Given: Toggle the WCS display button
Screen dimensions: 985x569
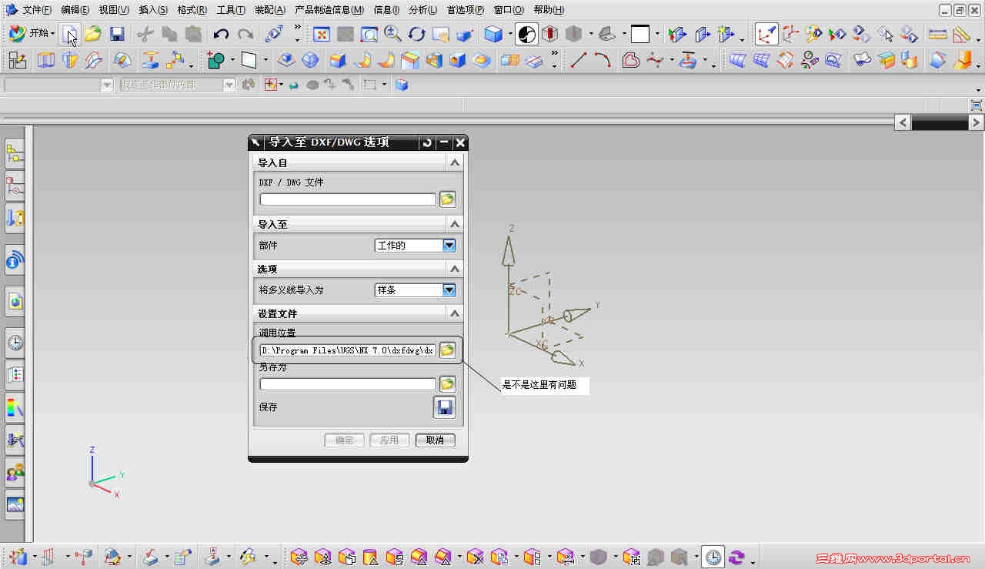Looking at the screenshot, I should [766, 34].
